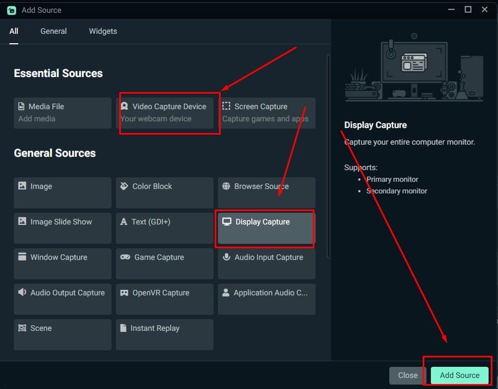Click the 'Primary monitor' bullet text
The image size is (498, 389).
[392, 180]
